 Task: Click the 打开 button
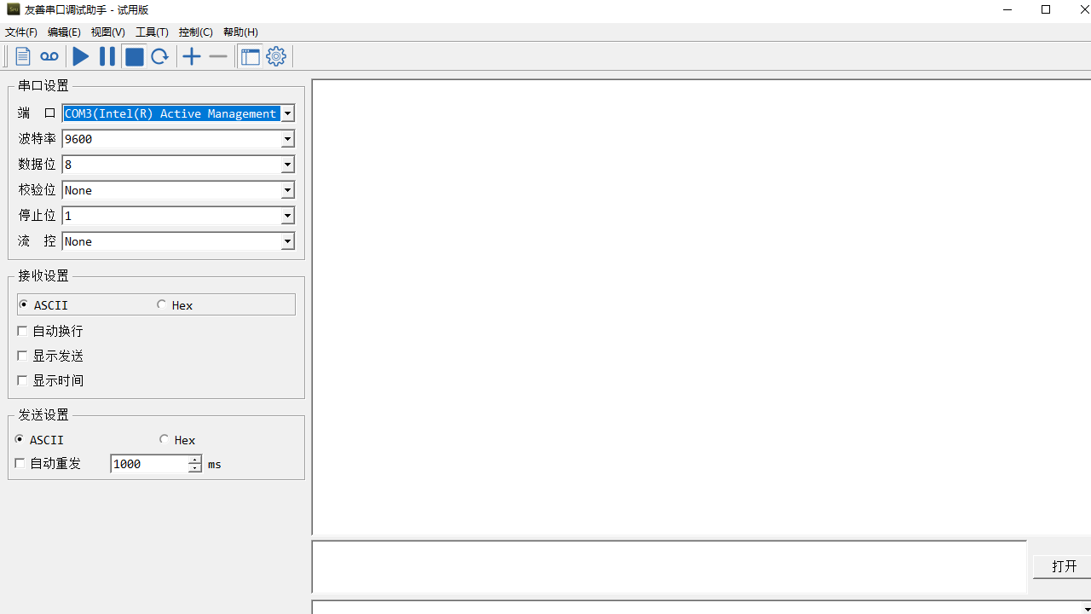pos(1064,566)
